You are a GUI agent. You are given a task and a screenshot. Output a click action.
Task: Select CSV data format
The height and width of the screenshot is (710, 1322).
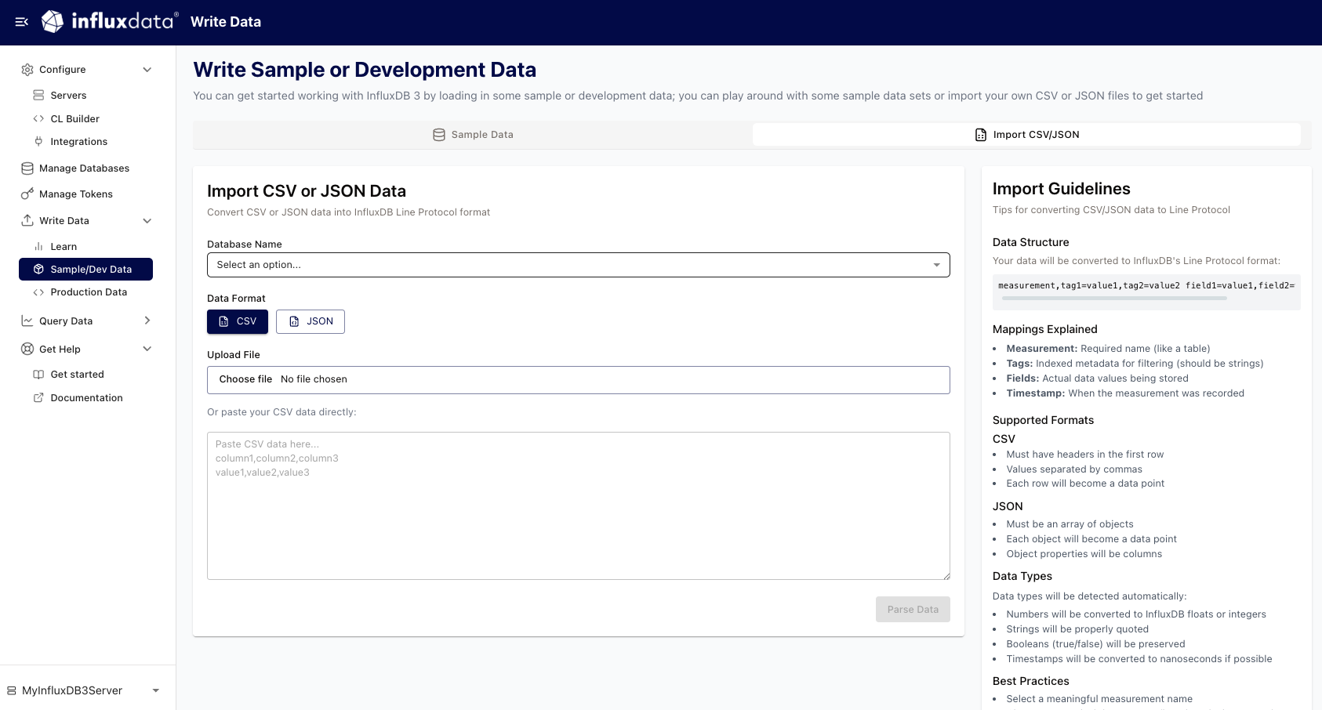pyautogui.click(x=238, y=321)
